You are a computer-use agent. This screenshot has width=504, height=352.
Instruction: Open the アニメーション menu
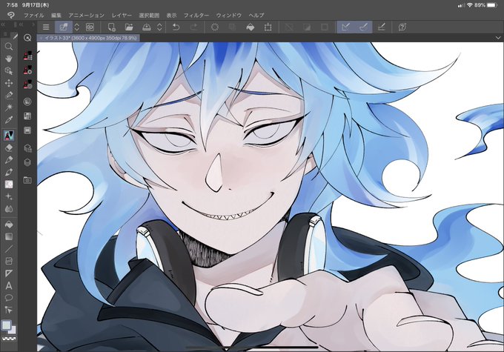click(86, 15)
